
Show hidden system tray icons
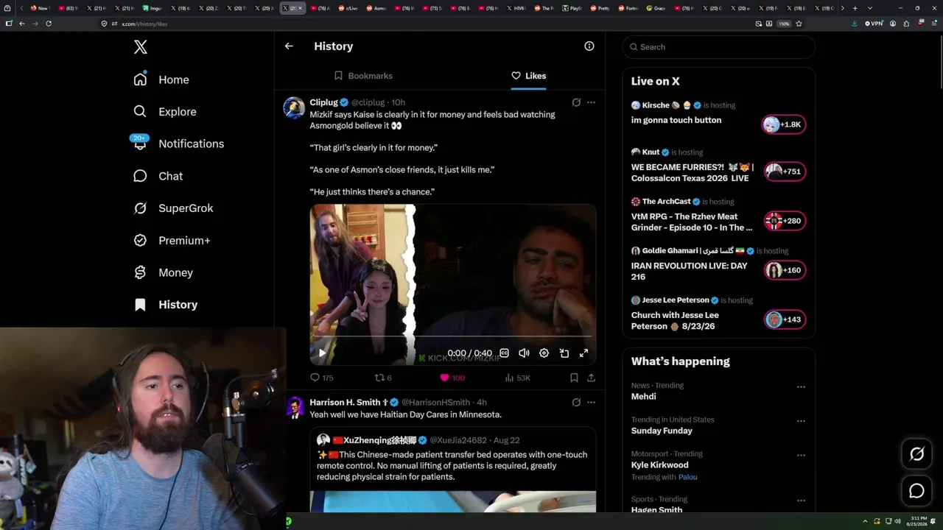(x=865, y=521)
